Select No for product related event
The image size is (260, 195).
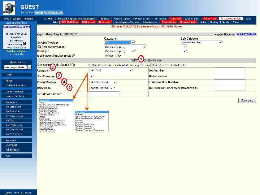tap(116, 56)
